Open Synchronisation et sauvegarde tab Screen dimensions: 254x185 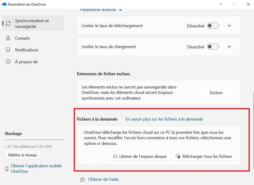click(x=33, y=23)
